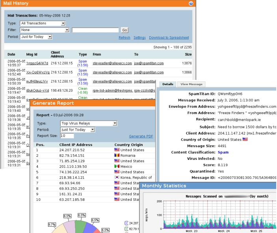Click the lavender pie chart slice
277x233 pixels.
70,227
